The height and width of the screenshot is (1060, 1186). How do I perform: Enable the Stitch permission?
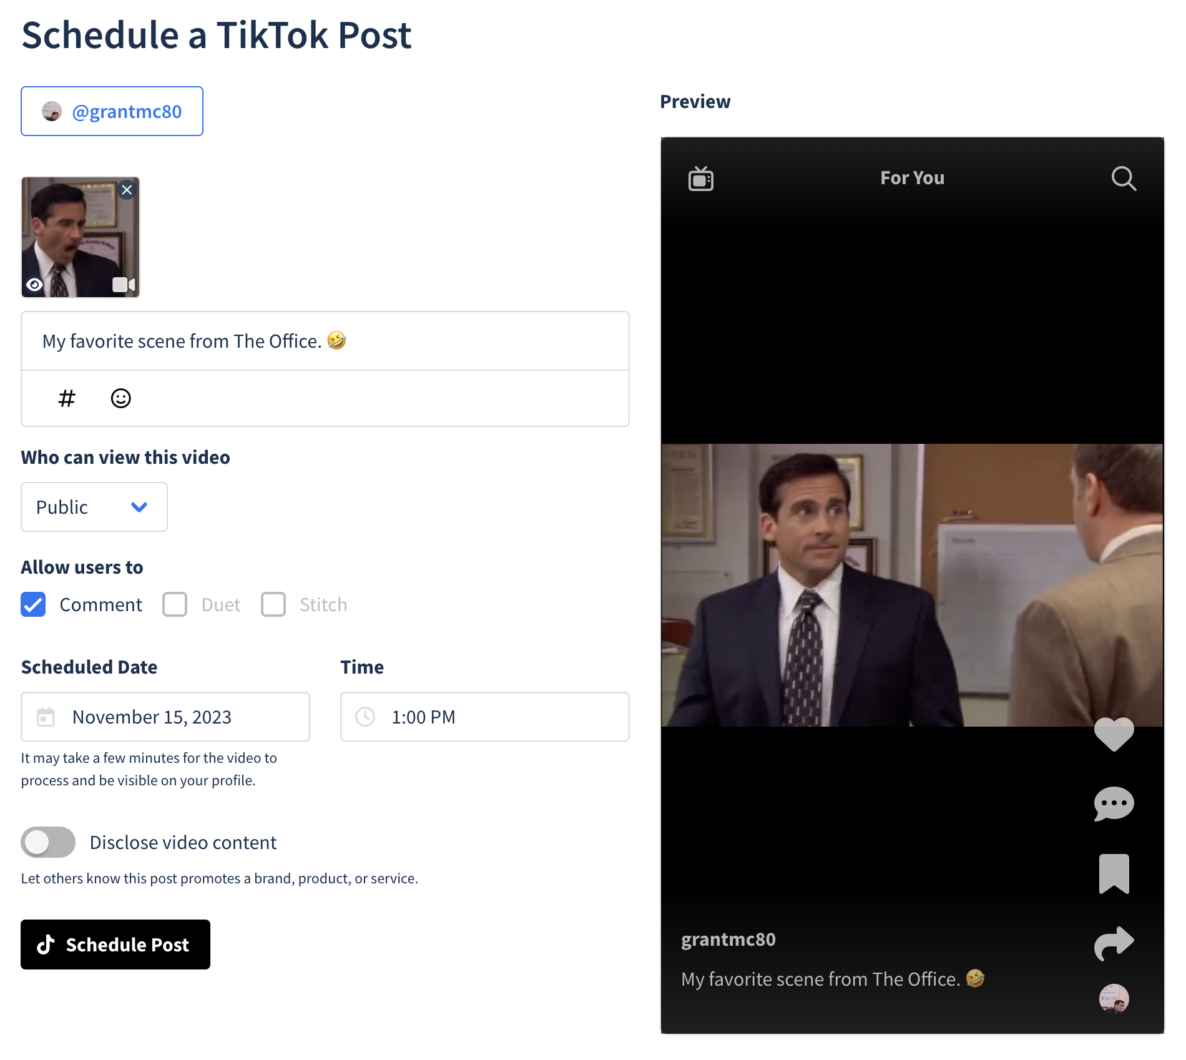point(273,604)
